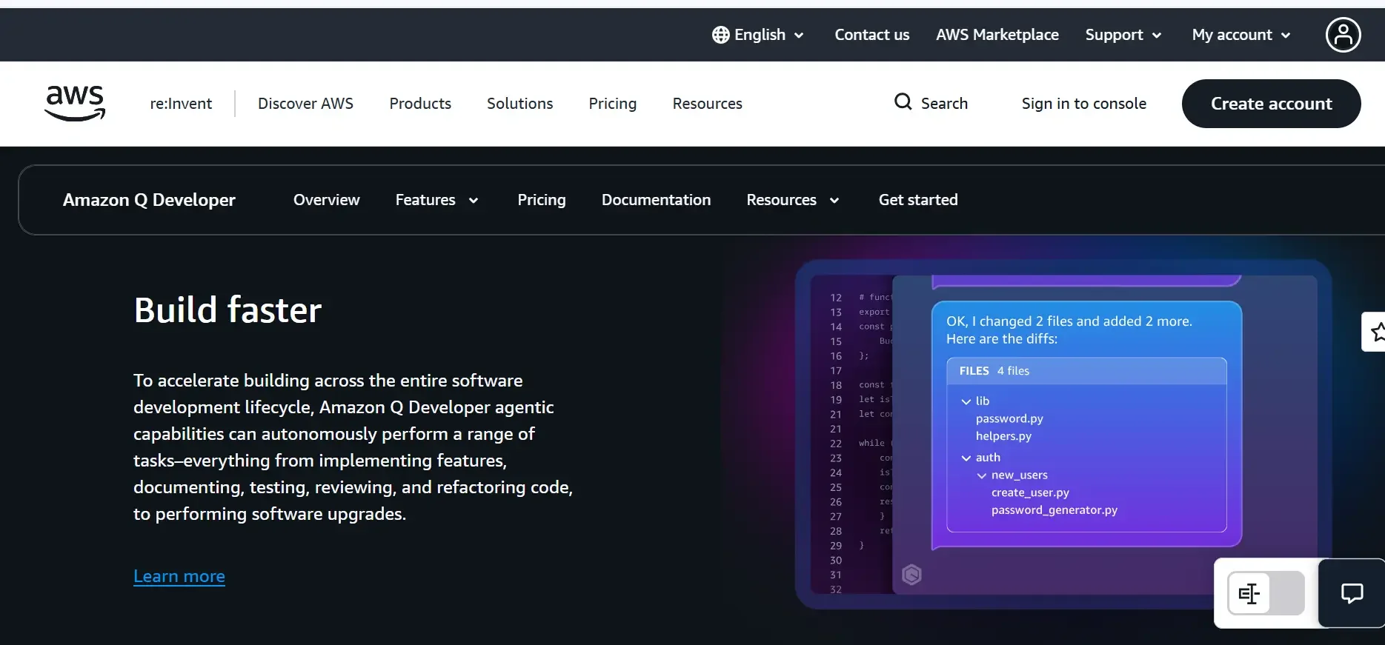Click the Contact us link

click(x=871, y=35)
